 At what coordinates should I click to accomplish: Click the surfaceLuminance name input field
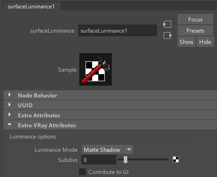coord(118,31)
